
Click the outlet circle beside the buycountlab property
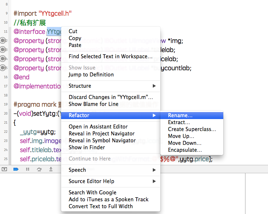[x=3, y=68]
